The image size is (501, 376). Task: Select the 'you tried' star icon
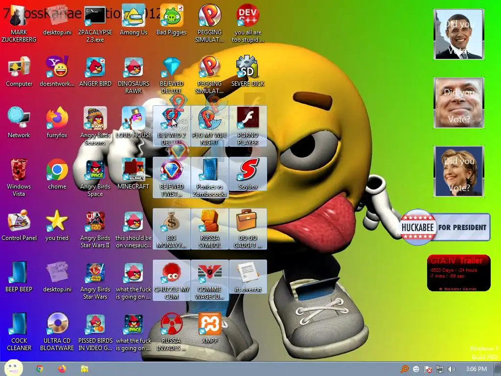[57, 226]
